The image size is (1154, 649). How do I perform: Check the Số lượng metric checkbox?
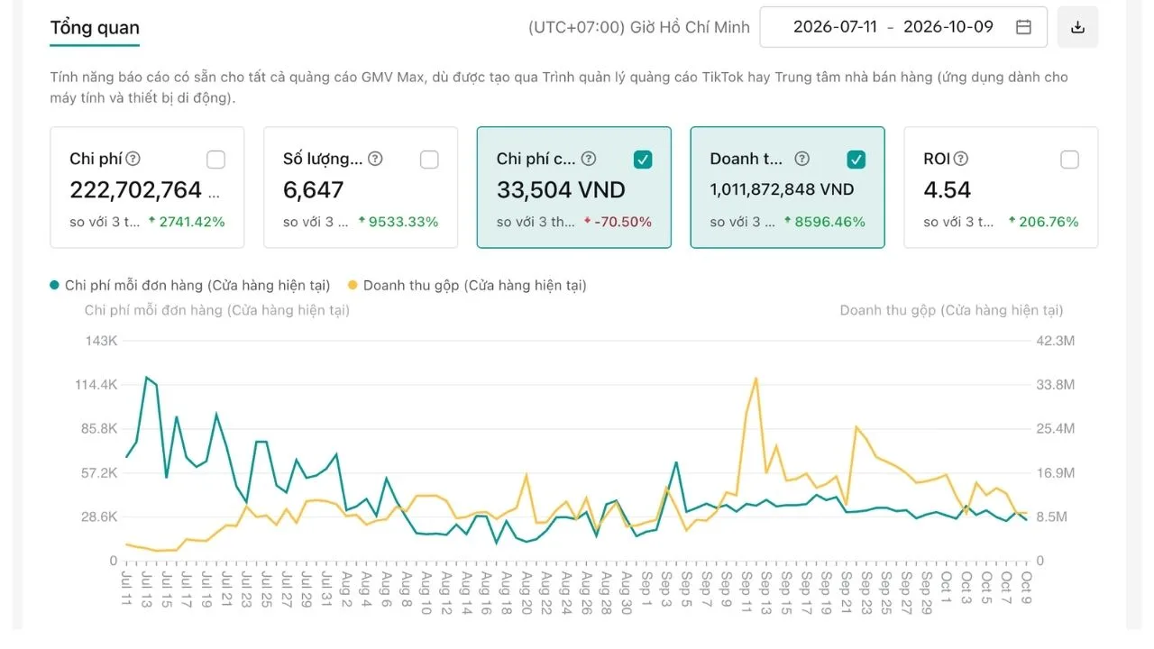pos(429,160)
